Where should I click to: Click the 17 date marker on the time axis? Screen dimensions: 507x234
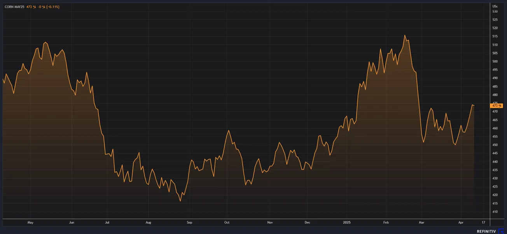(x=483, y=223)
